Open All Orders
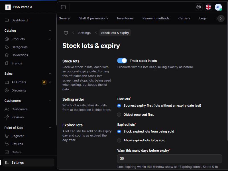Screen dimensions: 228x171 19,82
